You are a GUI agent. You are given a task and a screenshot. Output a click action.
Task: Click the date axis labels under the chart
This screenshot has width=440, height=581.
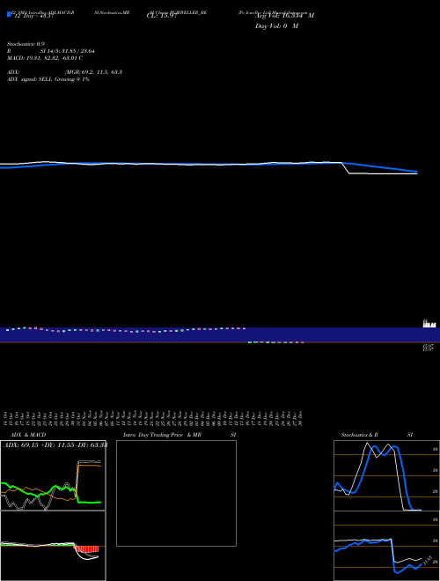(x=153, y=418)
